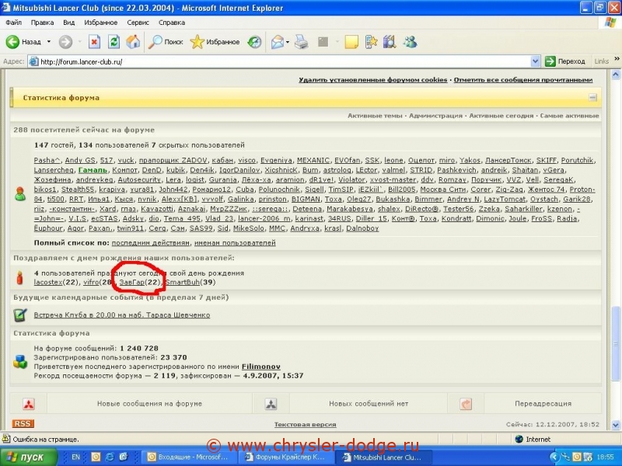Open именам пользователей full list link
This screenshot has width=622, height=466.
[x=235, y=243]
